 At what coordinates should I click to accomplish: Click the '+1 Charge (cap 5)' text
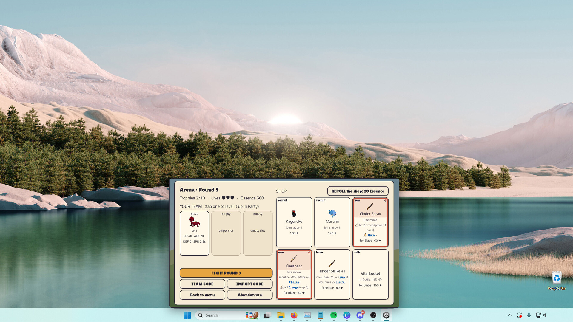pyautogui.click(x=296, y=287)
